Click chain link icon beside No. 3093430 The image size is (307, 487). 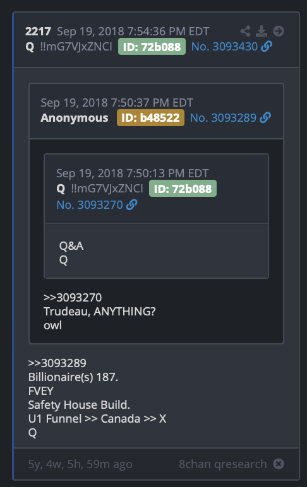pyautogui.click(x=266, y=47)
